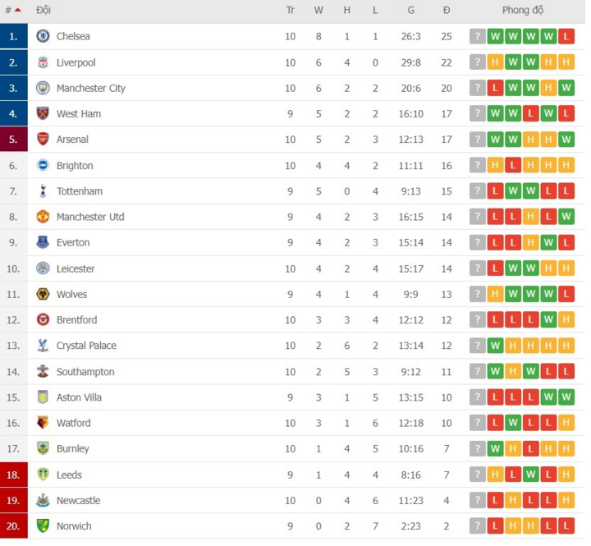Screen dimensions: 591x546
Task: Click the Tottenham club crest icon
Action: click(x=43, y=191)
